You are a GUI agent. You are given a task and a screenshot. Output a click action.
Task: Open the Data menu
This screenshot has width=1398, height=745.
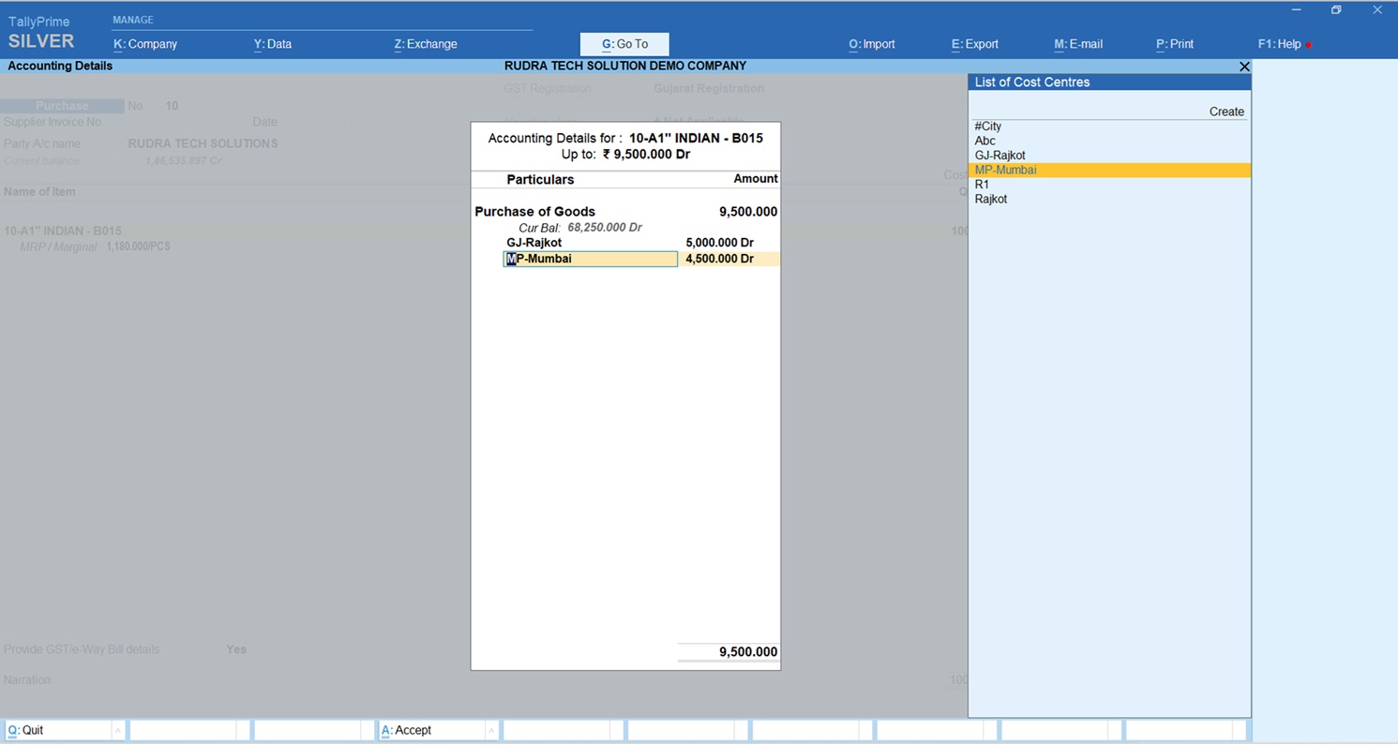tap(273, 44)
